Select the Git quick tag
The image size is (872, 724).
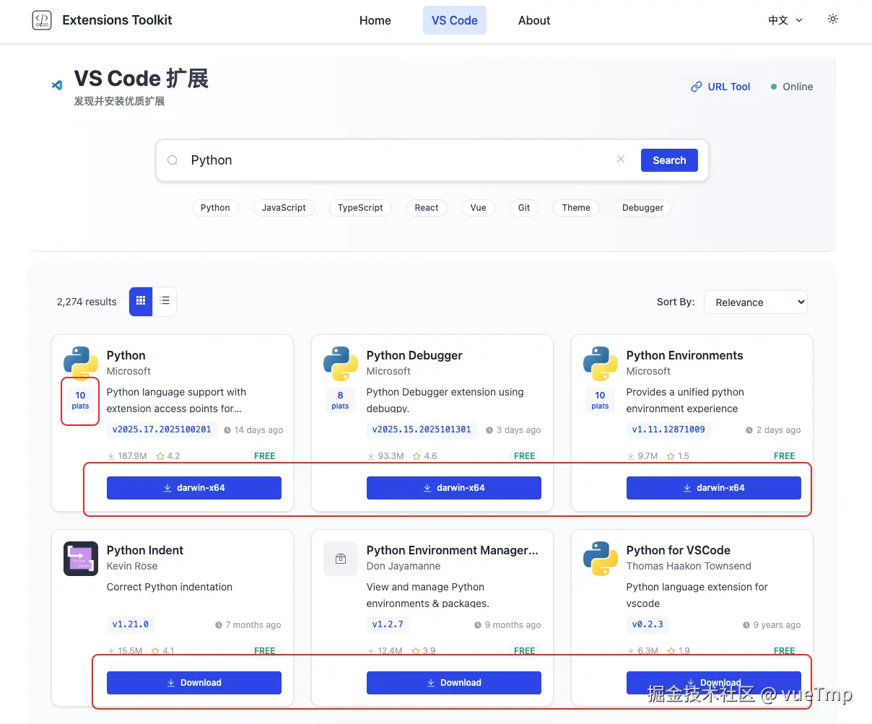pyautogui.click(x=524, y=208)
